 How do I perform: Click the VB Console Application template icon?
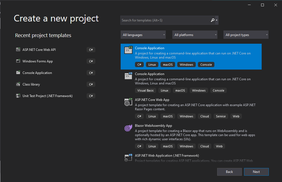pos(128,76)
